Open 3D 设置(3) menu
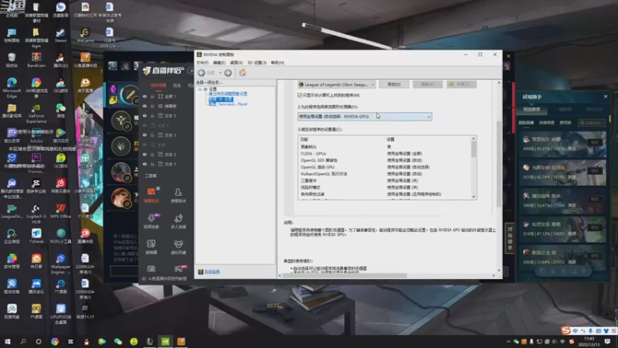This screenshot has width=618, height=348. (257, 63)
